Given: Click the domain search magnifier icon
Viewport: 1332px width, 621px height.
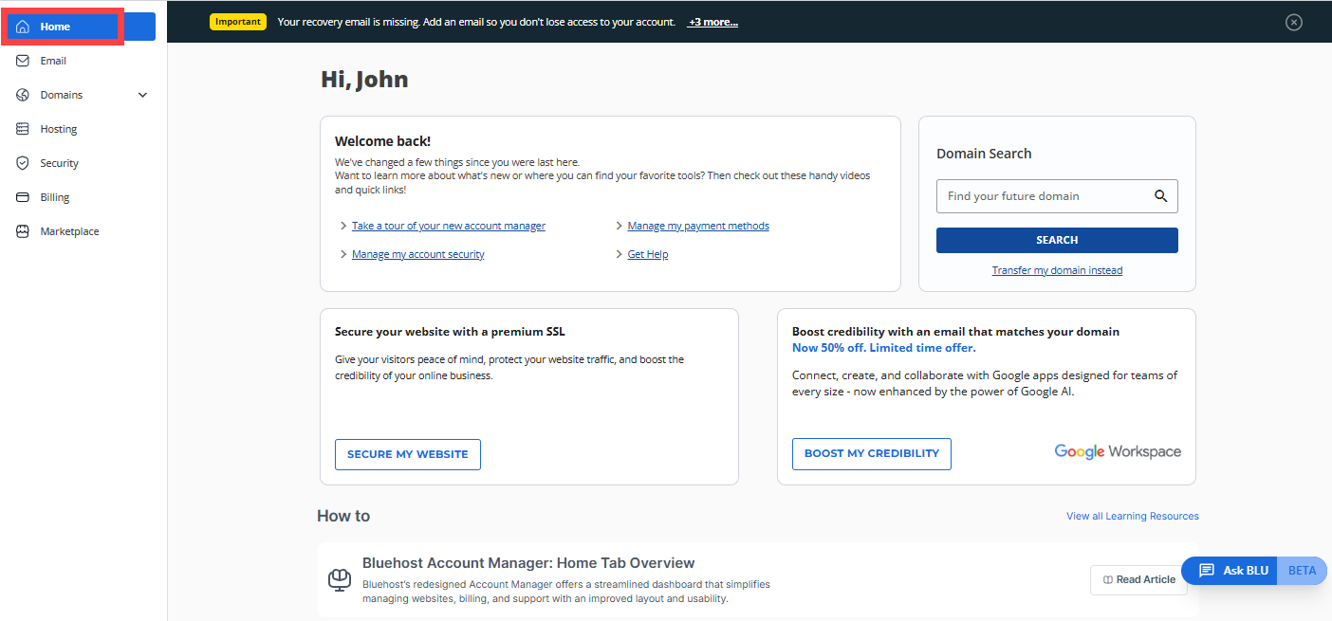Looking at the screenshot, I should [1160, 196].
